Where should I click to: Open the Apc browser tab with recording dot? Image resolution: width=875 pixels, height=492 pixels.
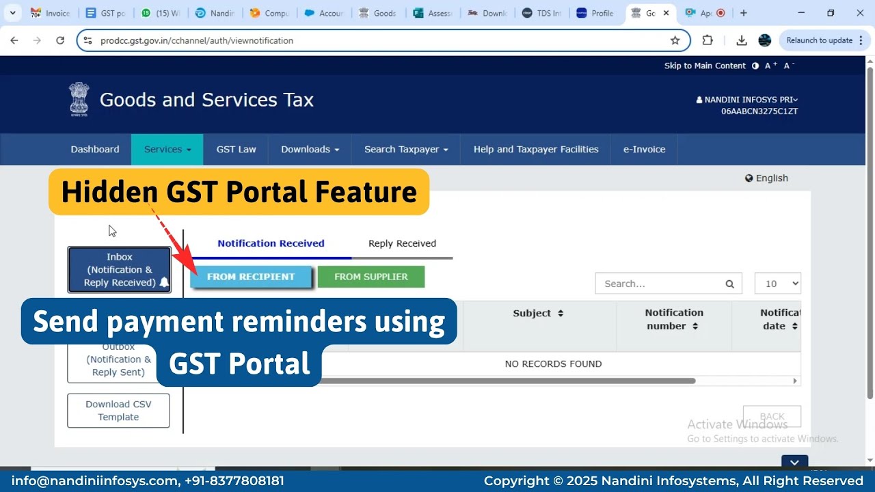pyautogui.click(x=705, y=13)
